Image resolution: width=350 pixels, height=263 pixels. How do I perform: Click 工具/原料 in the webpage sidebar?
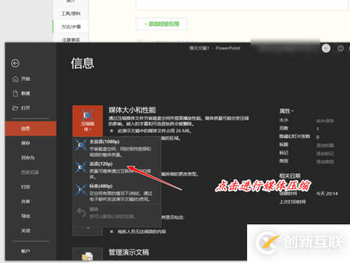pos(71,13)
